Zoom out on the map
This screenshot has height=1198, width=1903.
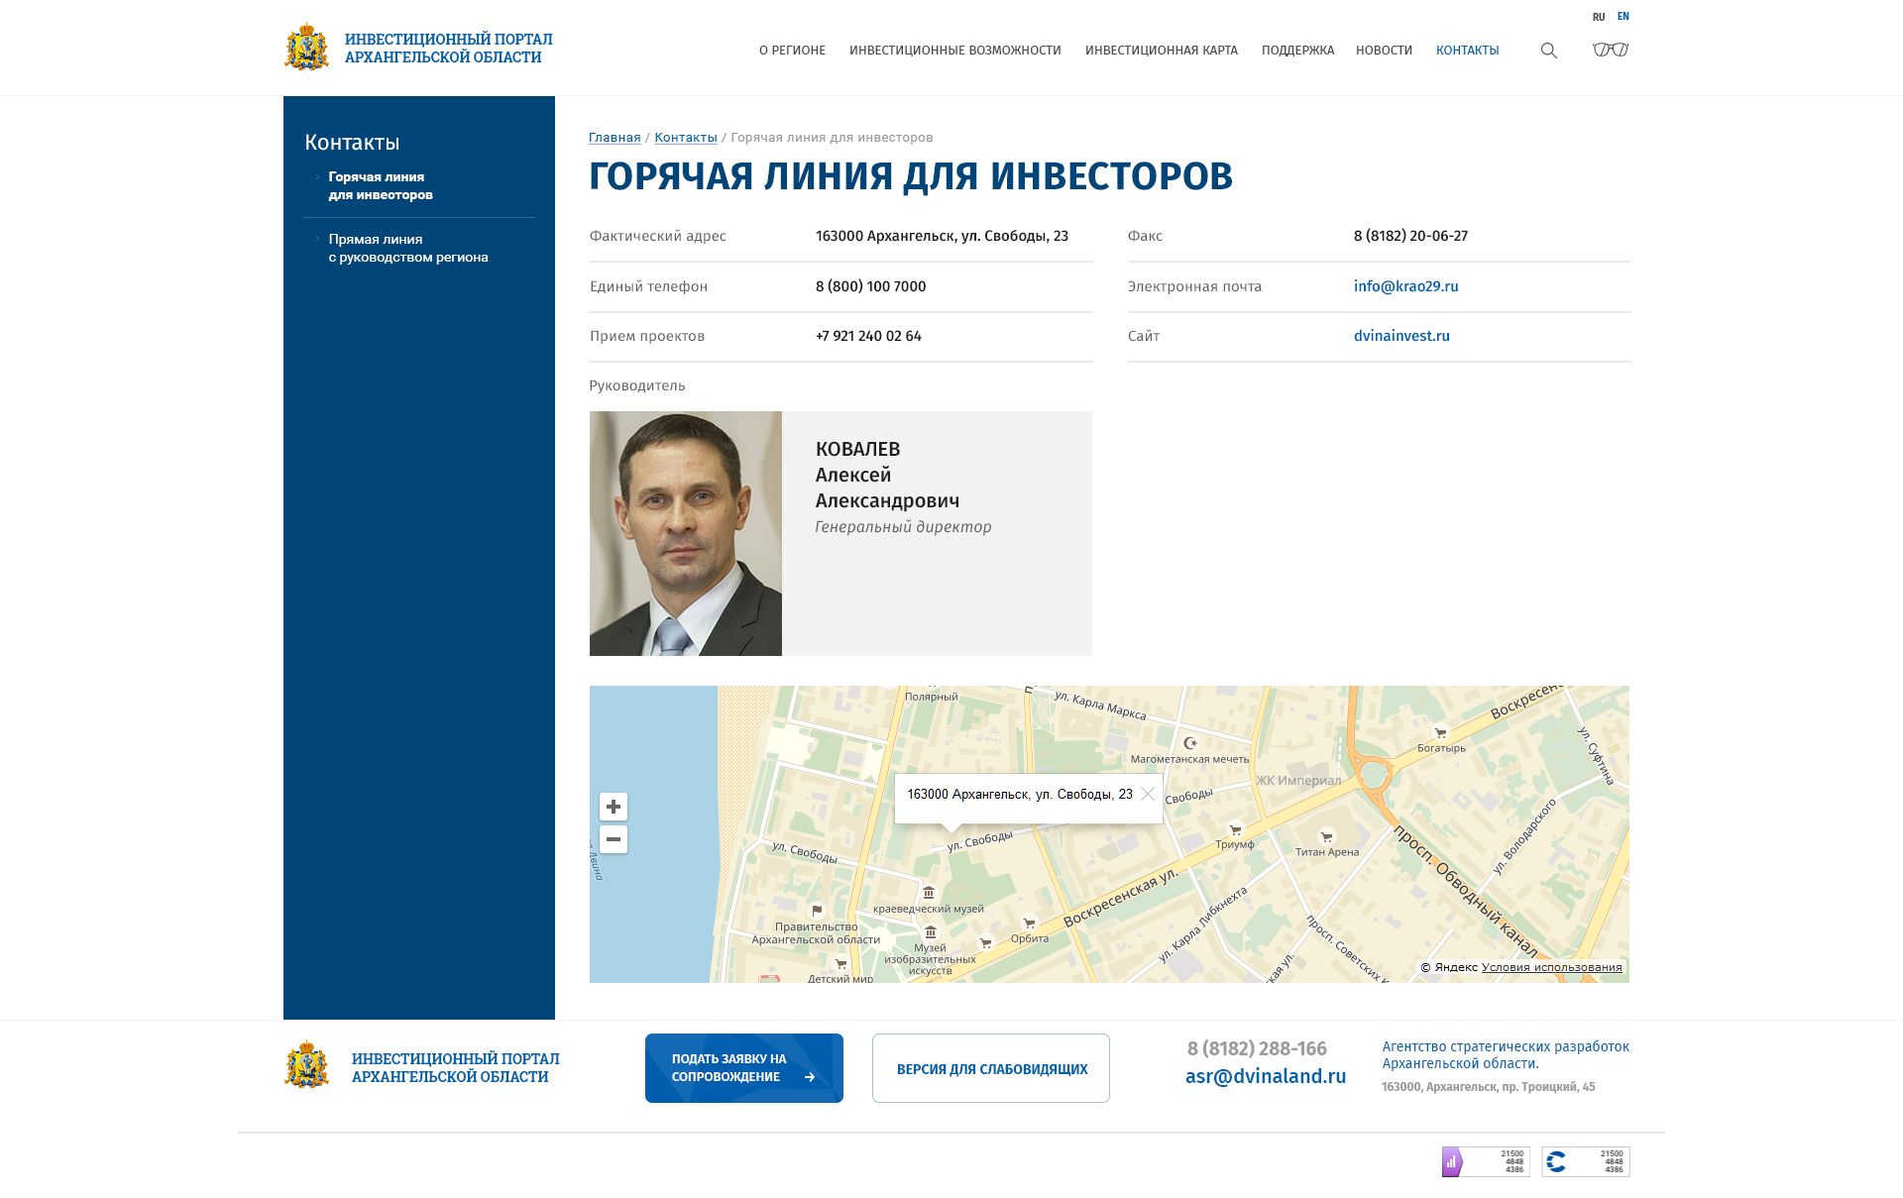pos(614,839)
